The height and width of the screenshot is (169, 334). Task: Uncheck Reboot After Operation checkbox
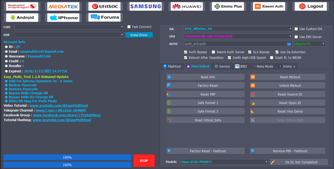click(x=186, y=58)
